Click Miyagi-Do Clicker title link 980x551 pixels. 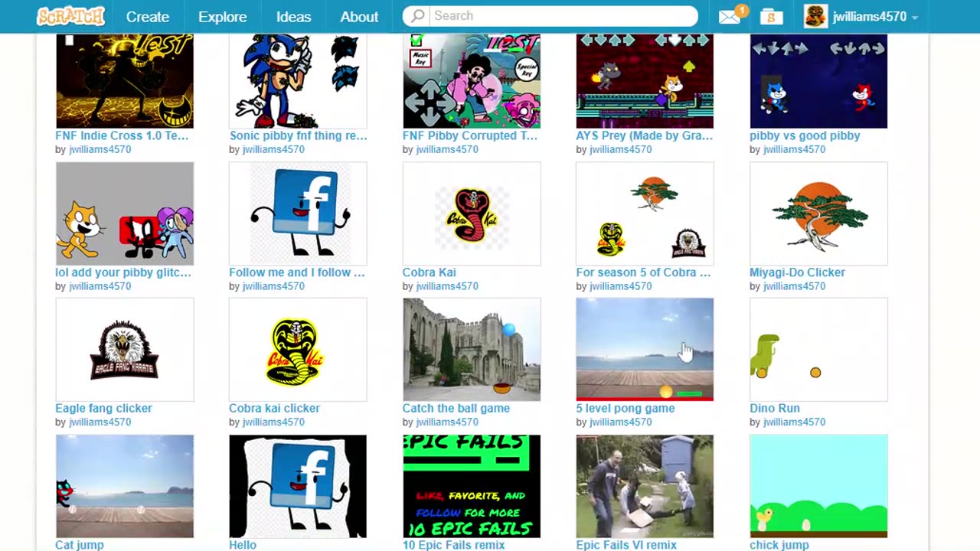point(797,272)
